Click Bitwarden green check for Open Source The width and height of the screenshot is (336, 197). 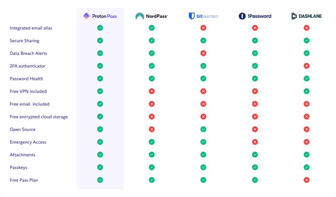[203, 129]
